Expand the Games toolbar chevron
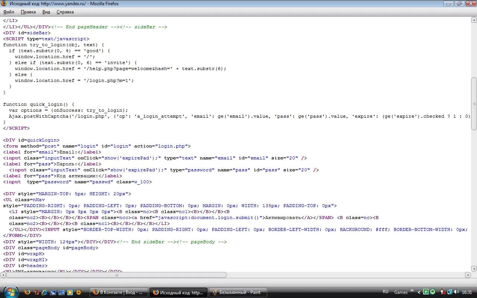477x298 pixels. tap(412, 291)
